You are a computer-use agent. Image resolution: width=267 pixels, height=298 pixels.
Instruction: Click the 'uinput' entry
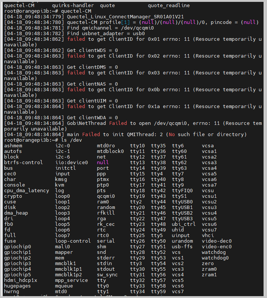(x=181, y=236)
